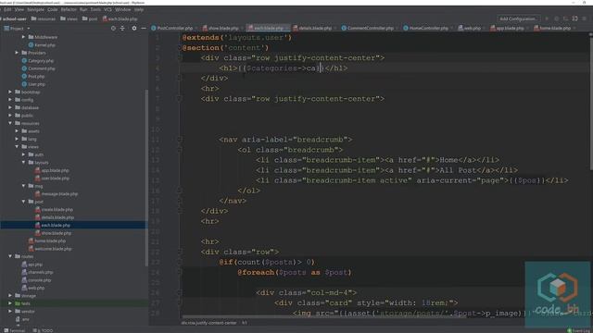Open the Navigate menu

[36, 9]
